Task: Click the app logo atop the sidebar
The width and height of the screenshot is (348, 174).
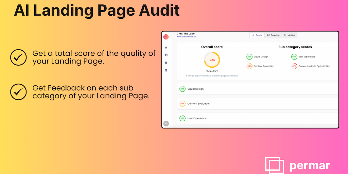Action: (x=166, y=37)
